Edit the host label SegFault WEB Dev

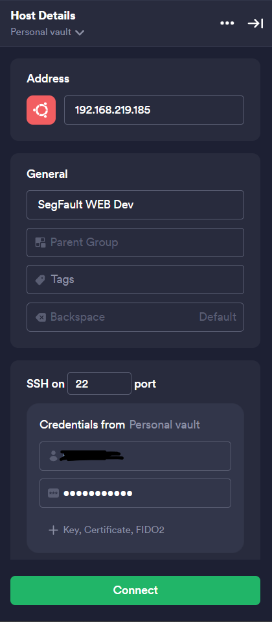135,205
